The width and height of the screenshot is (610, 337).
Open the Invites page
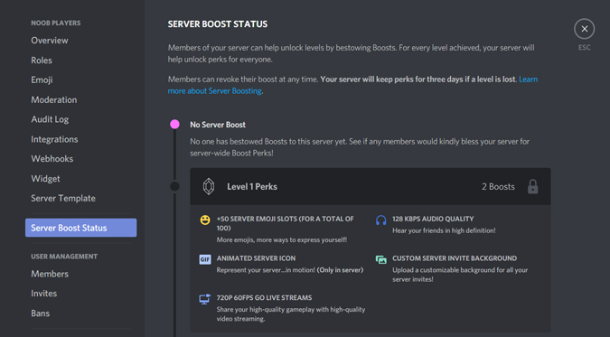43,294
